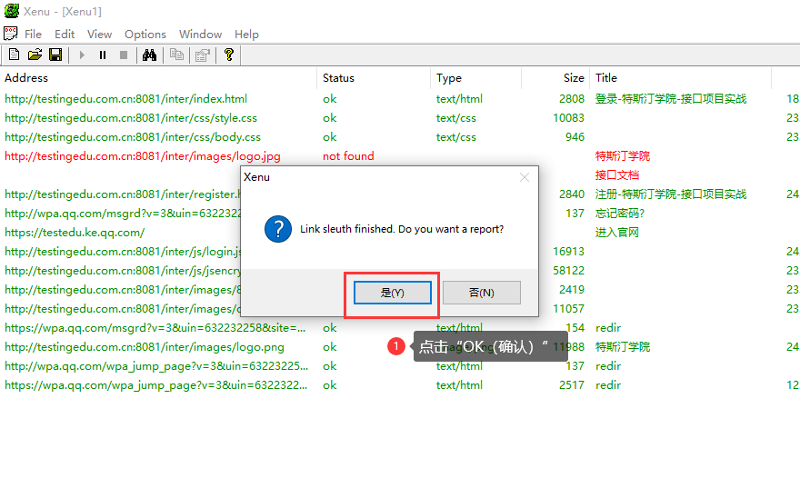This screenshot has width=800, height=498.
Task: Click the title 注册-特斯汀学院-接口项目实战
Action: pyautogui.click(x=671, y=194)
